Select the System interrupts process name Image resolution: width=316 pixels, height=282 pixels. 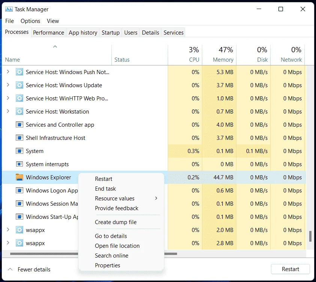tap(47, 164)
